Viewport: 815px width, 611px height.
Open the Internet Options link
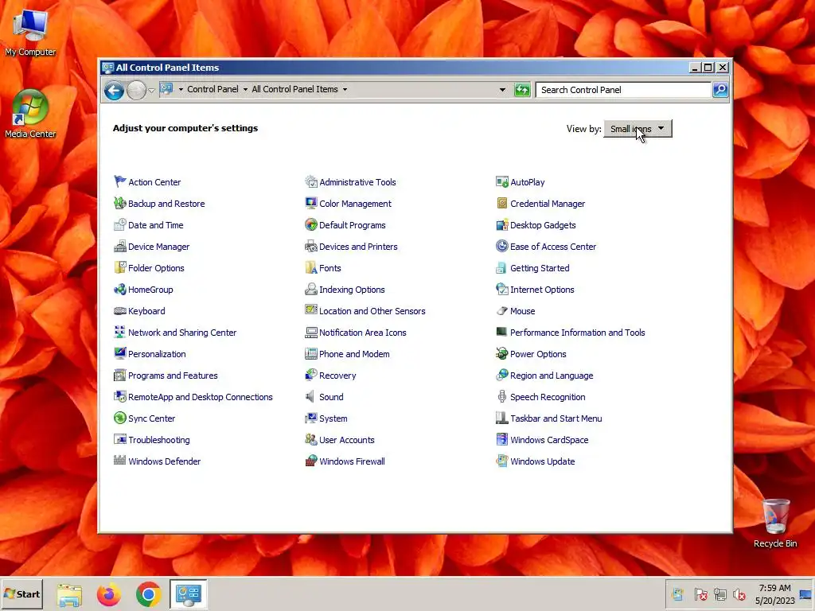[x=542, y=290]
